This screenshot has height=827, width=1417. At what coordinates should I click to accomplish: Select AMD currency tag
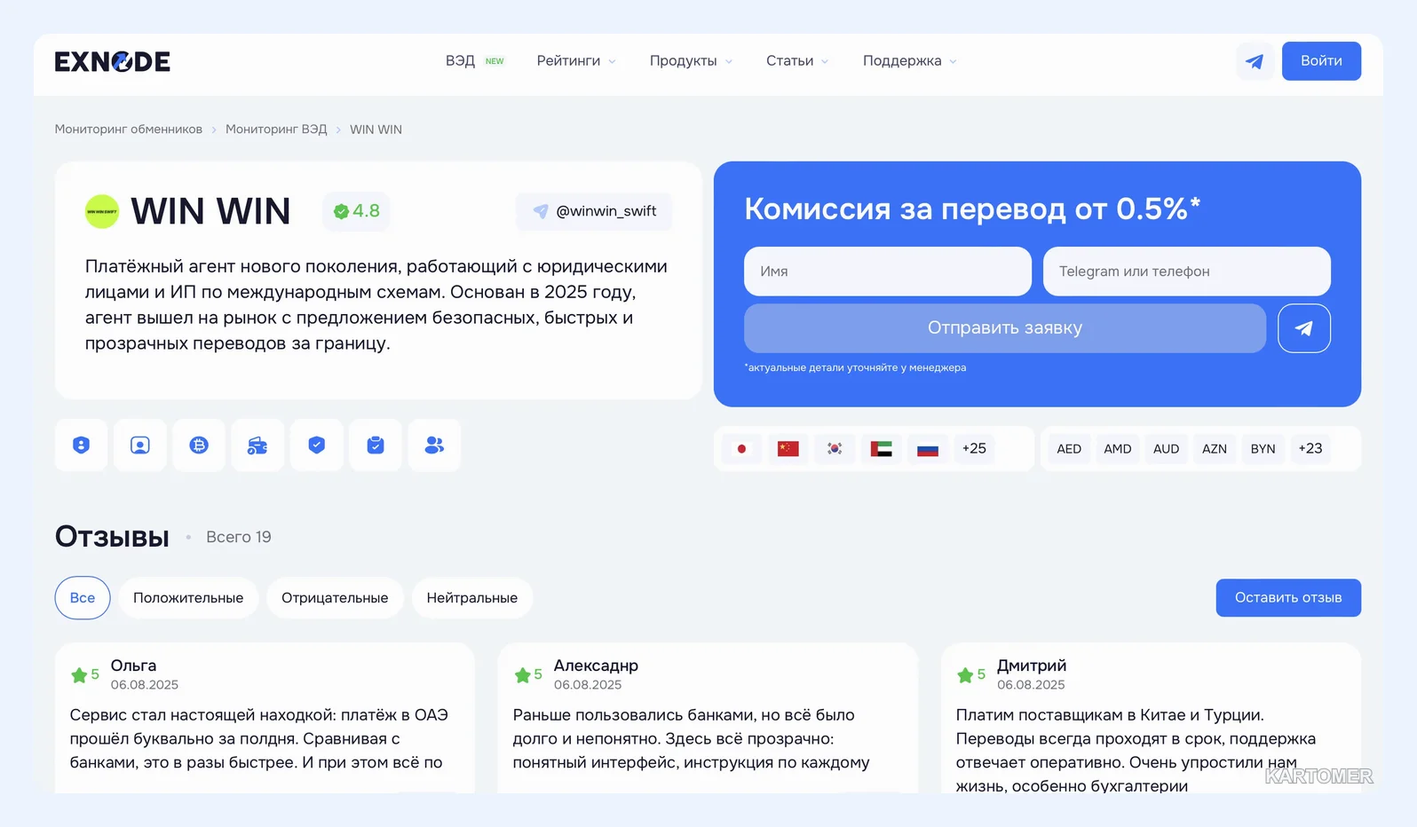(1118, 449)
